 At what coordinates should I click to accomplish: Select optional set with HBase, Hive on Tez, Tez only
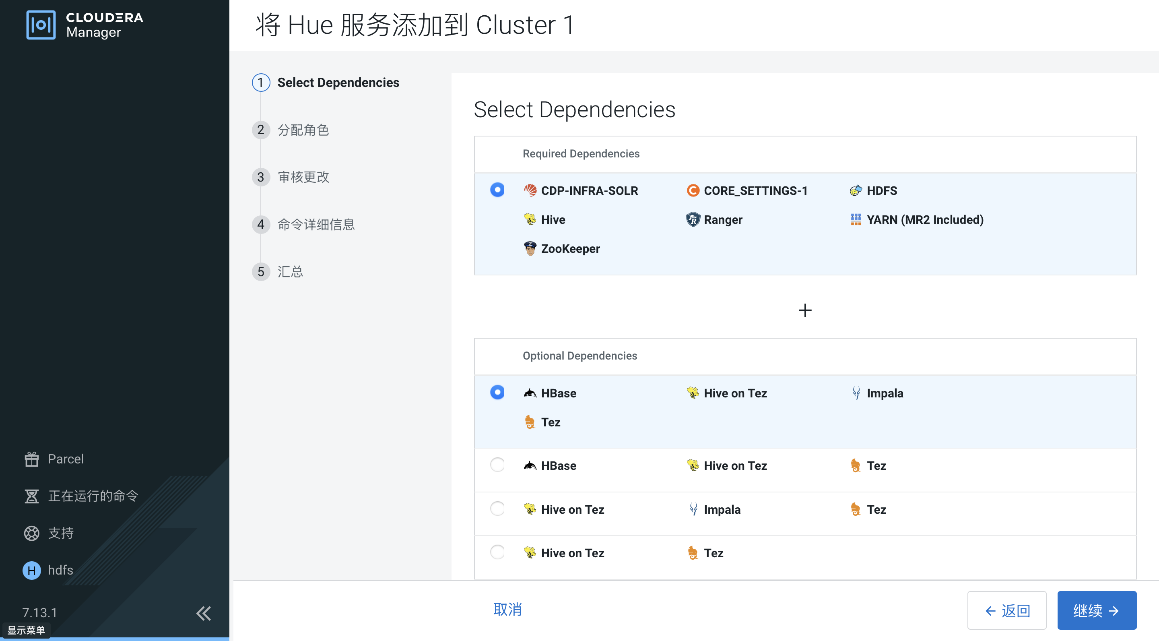[497, 465]
